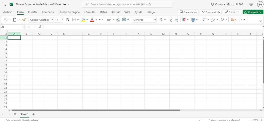This screenshot has height=121, width=264.
Task: Switch to the Fórmulas tab
Action: tap(90, 12)
